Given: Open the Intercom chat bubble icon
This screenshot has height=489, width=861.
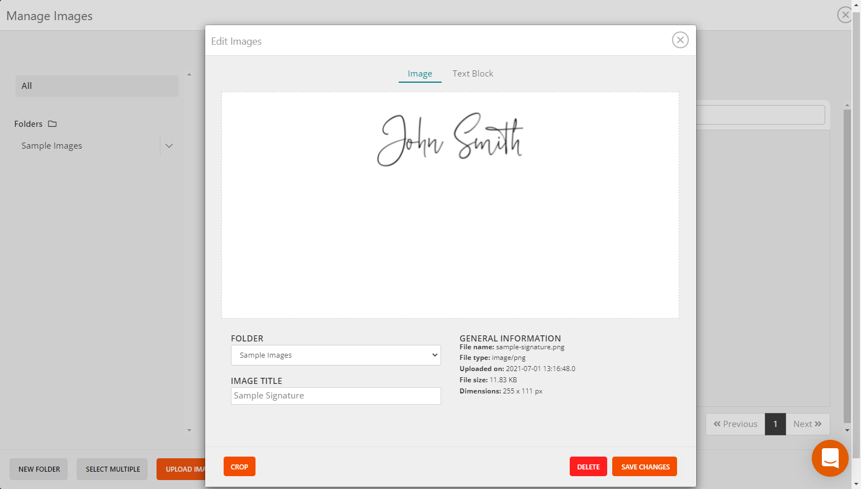Looking at the screenshot, I should click(x=830, y=458).
